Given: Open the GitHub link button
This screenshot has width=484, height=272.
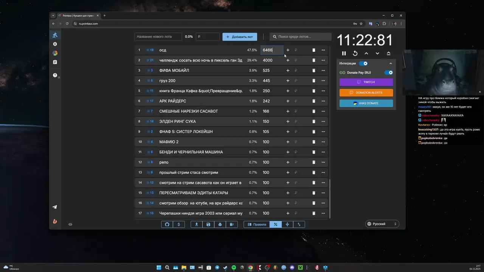Looking at the screenshot, I should pyautogui.click(x=167, y=224).
